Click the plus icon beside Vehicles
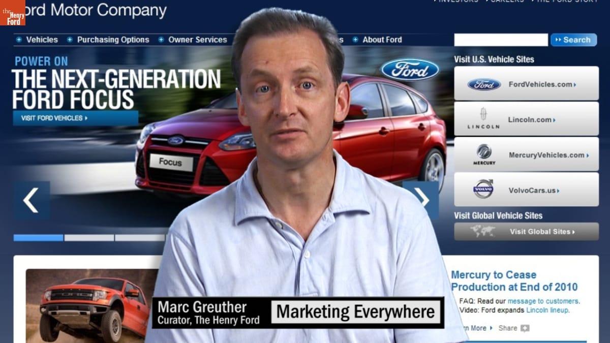This screenshot has height=343, width=610. (x=19, y=40)
